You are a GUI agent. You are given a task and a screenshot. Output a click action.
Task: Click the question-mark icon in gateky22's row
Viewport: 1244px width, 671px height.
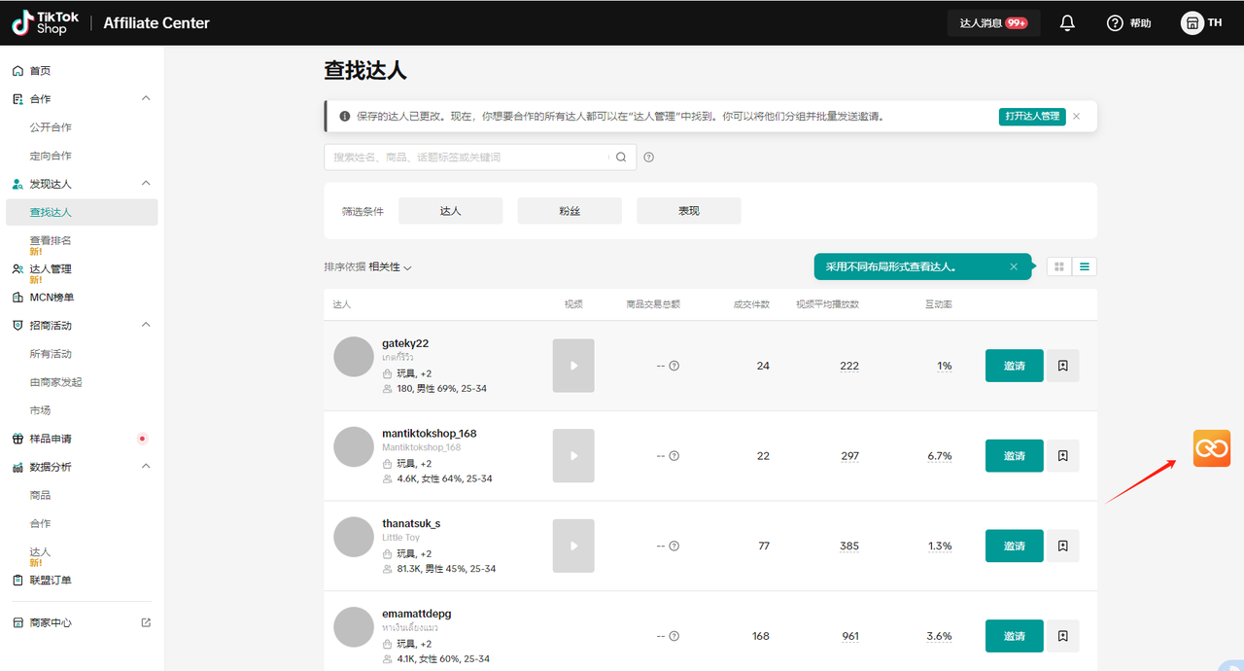pyautogui.click(x=674, y=366)
